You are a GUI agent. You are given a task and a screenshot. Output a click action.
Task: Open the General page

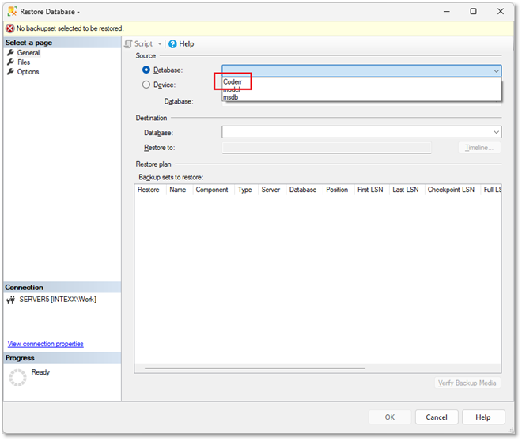click(x=28, y=53)
